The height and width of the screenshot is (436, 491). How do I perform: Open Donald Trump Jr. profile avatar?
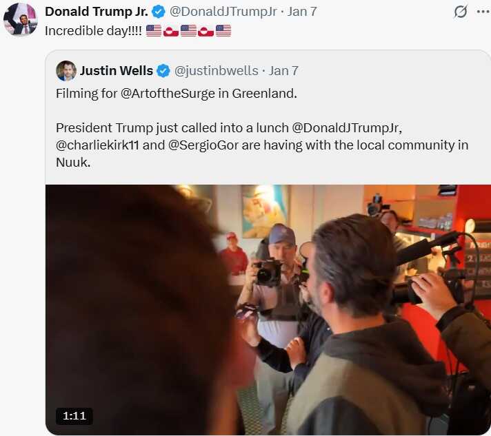pos(21,19)
